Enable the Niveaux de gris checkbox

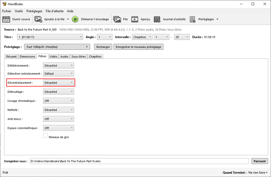point(45,135)
